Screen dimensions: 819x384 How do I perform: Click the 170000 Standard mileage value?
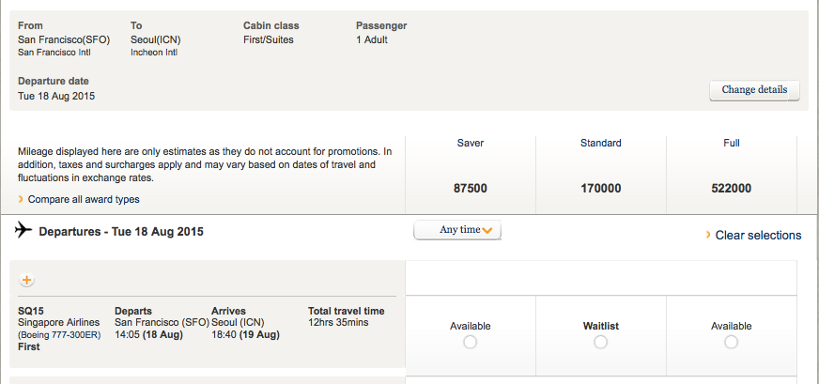(x=601, y=188)
